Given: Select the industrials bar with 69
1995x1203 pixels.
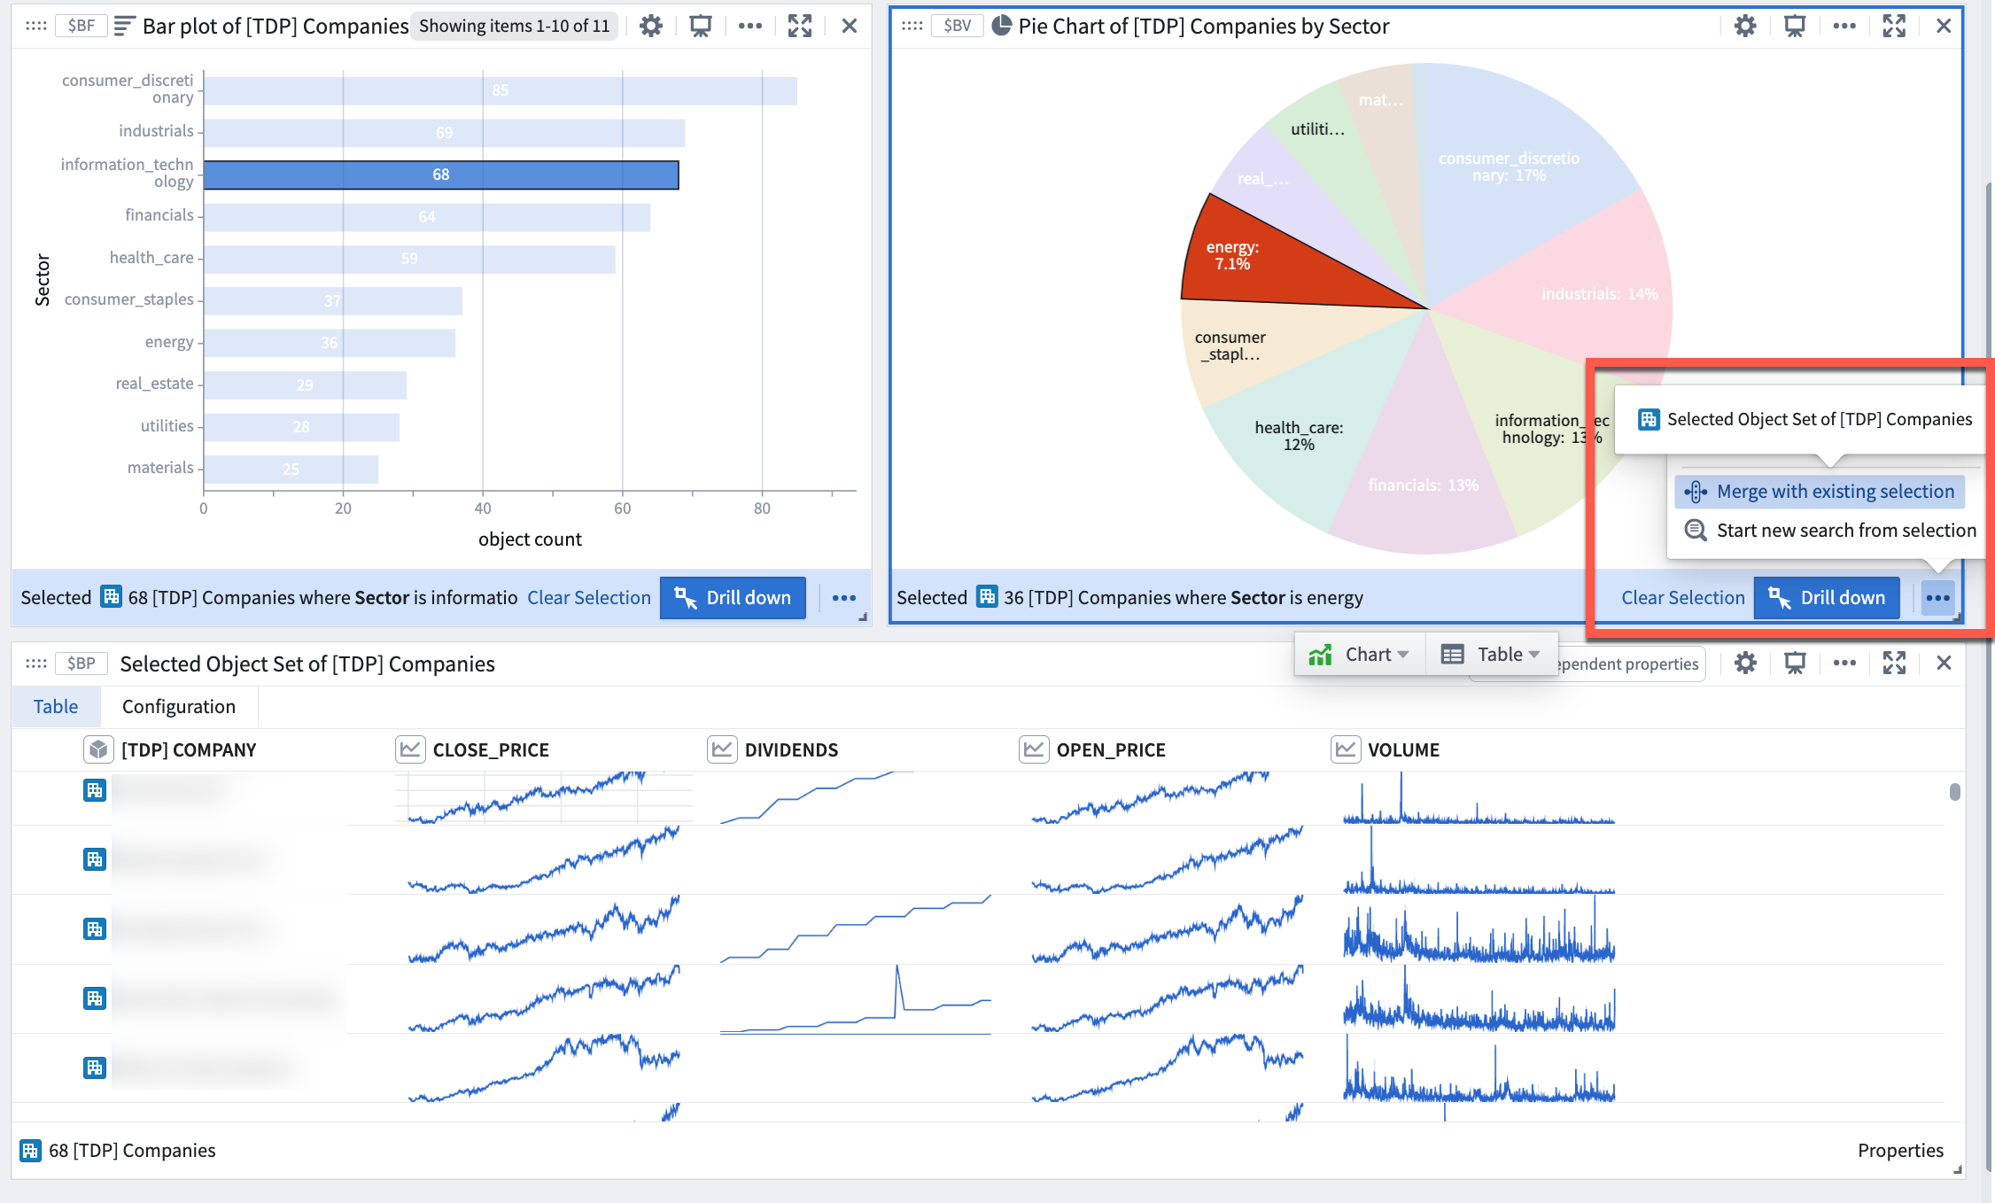Looking at the screenshot, I should (445, 133).
